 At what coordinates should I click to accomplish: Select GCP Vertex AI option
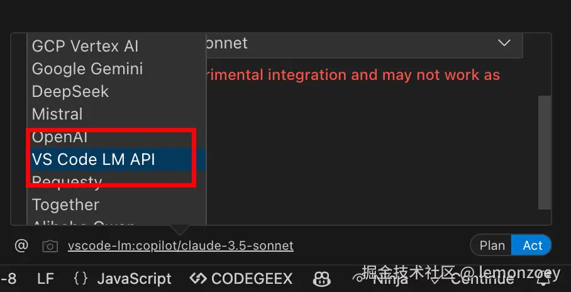[85, 46]
